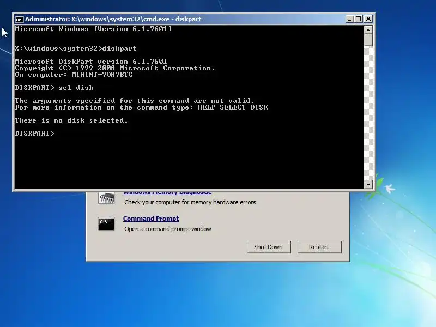Screen dimensions: 436x327
Task: Click the scroll up arrow in console
Action: pyautogui.click(x=368, y=29)
